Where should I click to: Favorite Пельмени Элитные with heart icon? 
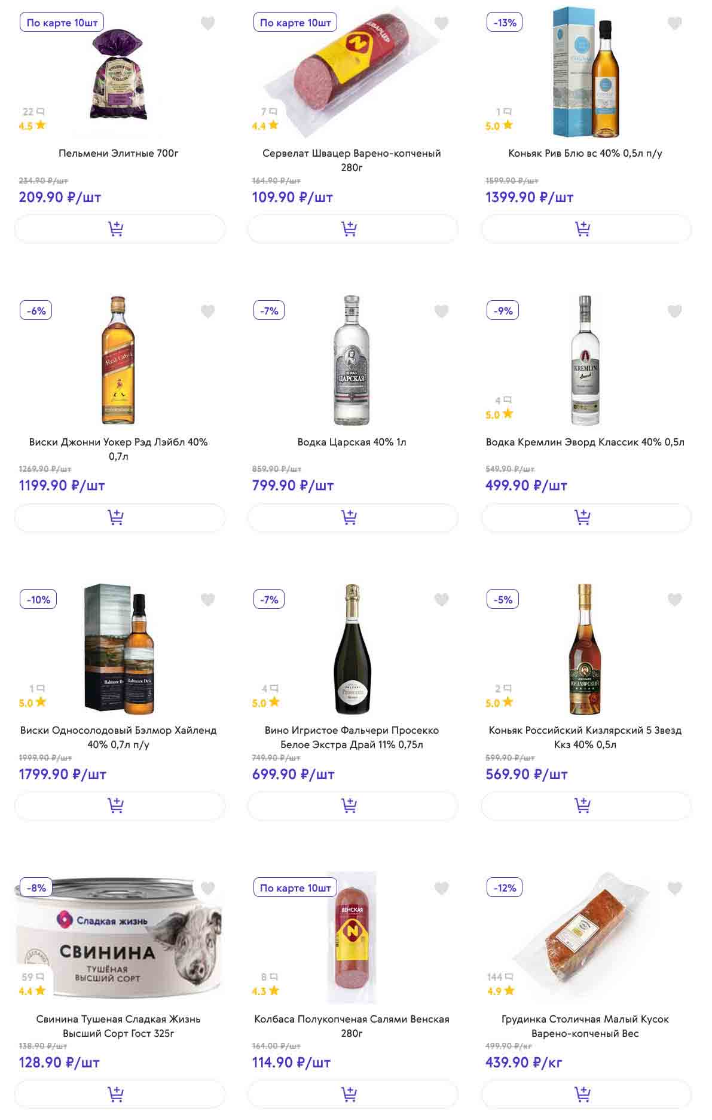click(x=207, y=24)
